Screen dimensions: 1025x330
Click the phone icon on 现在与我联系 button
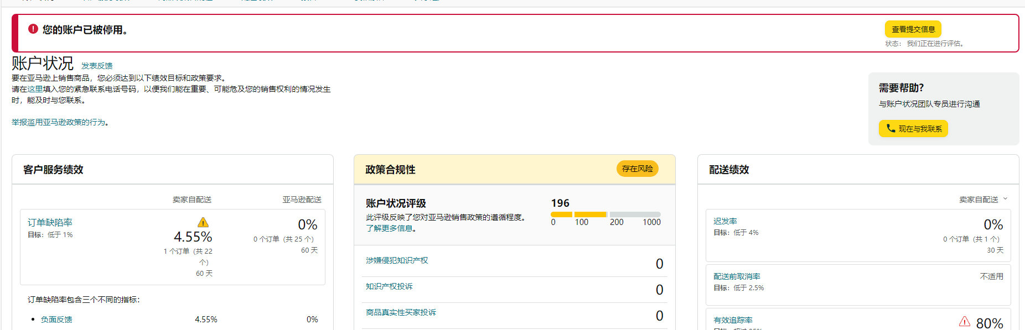point(891,128)
